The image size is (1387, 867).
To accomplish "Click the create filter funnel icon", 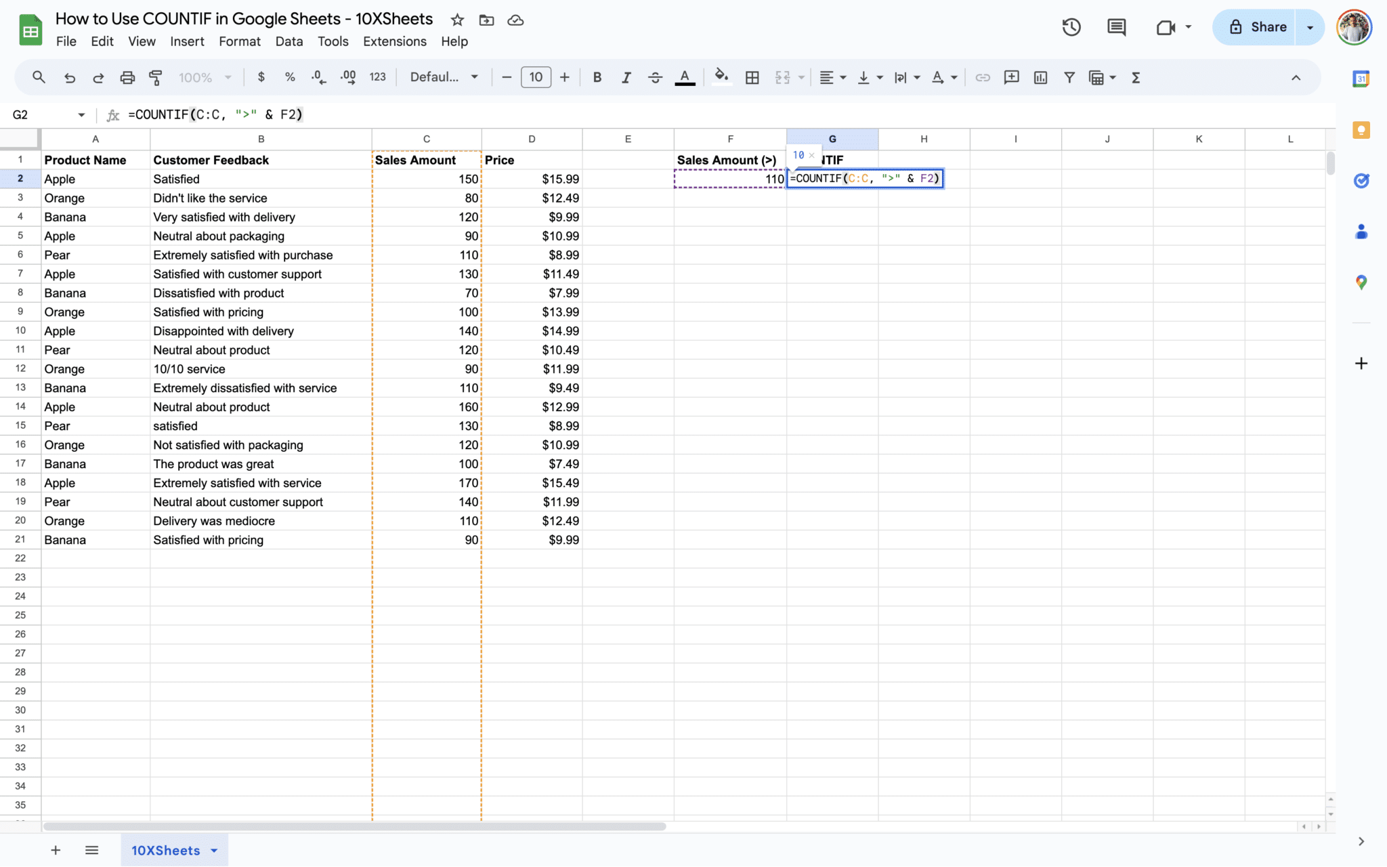I will (x=1069, y=77).
